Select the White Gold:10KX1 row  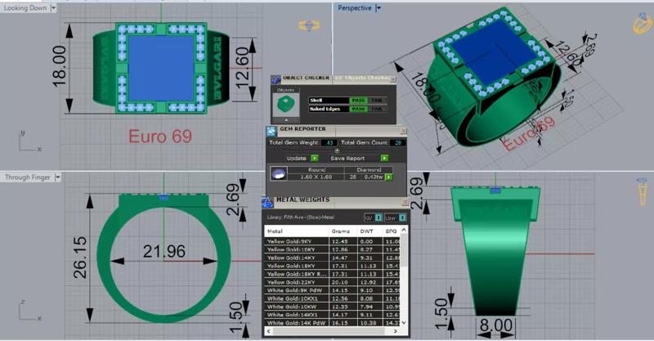click(x=332, y=298)
